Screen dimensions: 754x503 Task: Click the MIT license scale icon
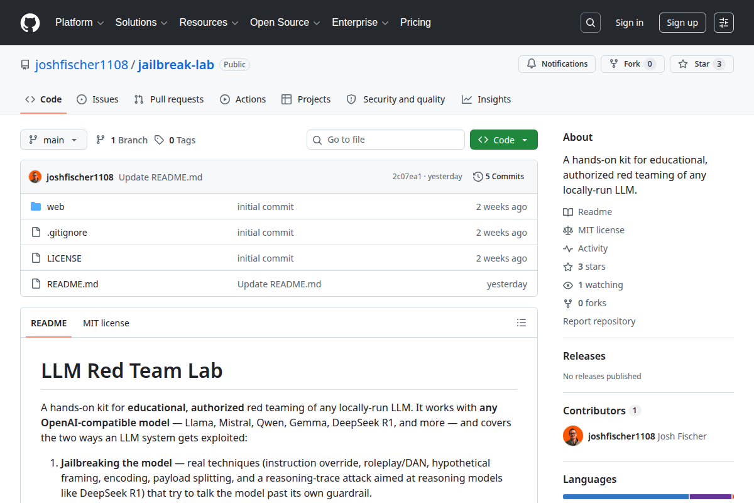click(x=568, y=230)
